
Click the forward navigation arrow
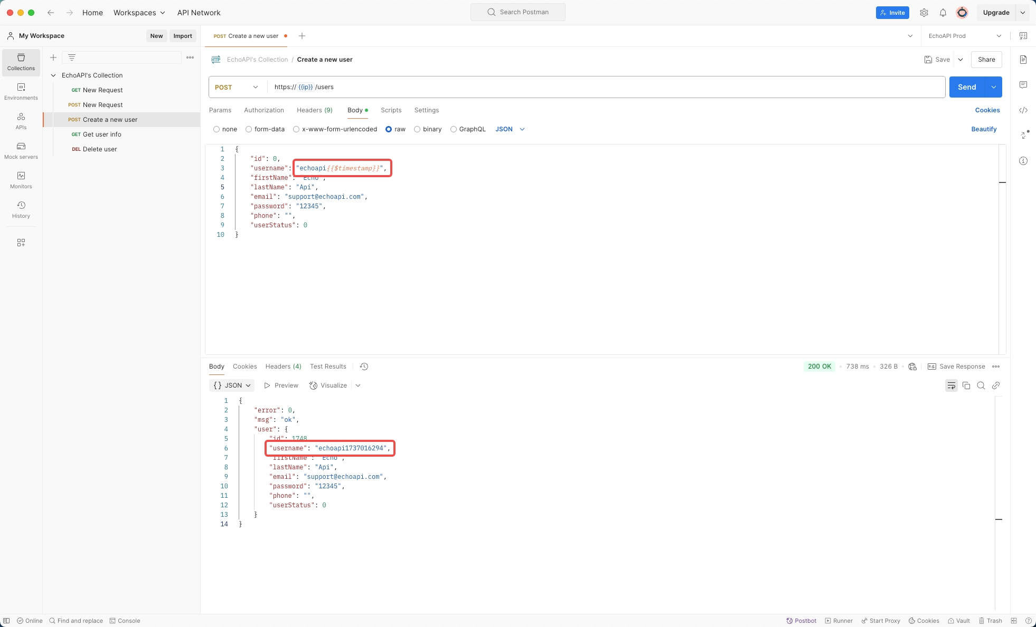(69, 13)
